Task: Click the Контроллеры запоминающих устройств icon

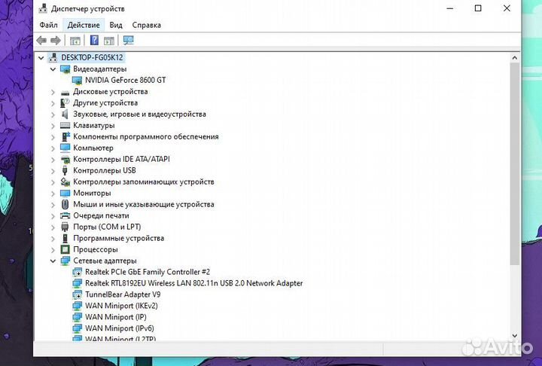Action: [x=65, y=182]
